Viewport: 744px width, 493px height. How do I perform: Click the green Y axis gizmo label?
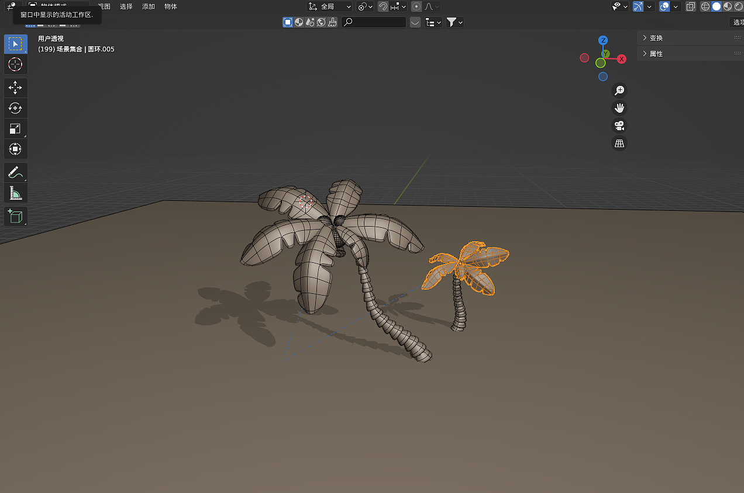point(606,54)
